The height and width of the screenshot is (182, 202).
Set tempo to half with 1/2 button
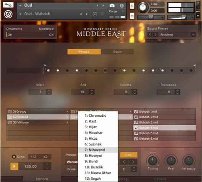click(33, 157)
